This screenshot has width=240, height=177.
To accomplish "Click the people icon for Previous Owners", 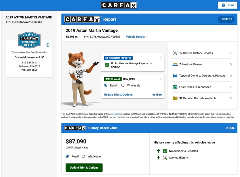I will [175, 64].
